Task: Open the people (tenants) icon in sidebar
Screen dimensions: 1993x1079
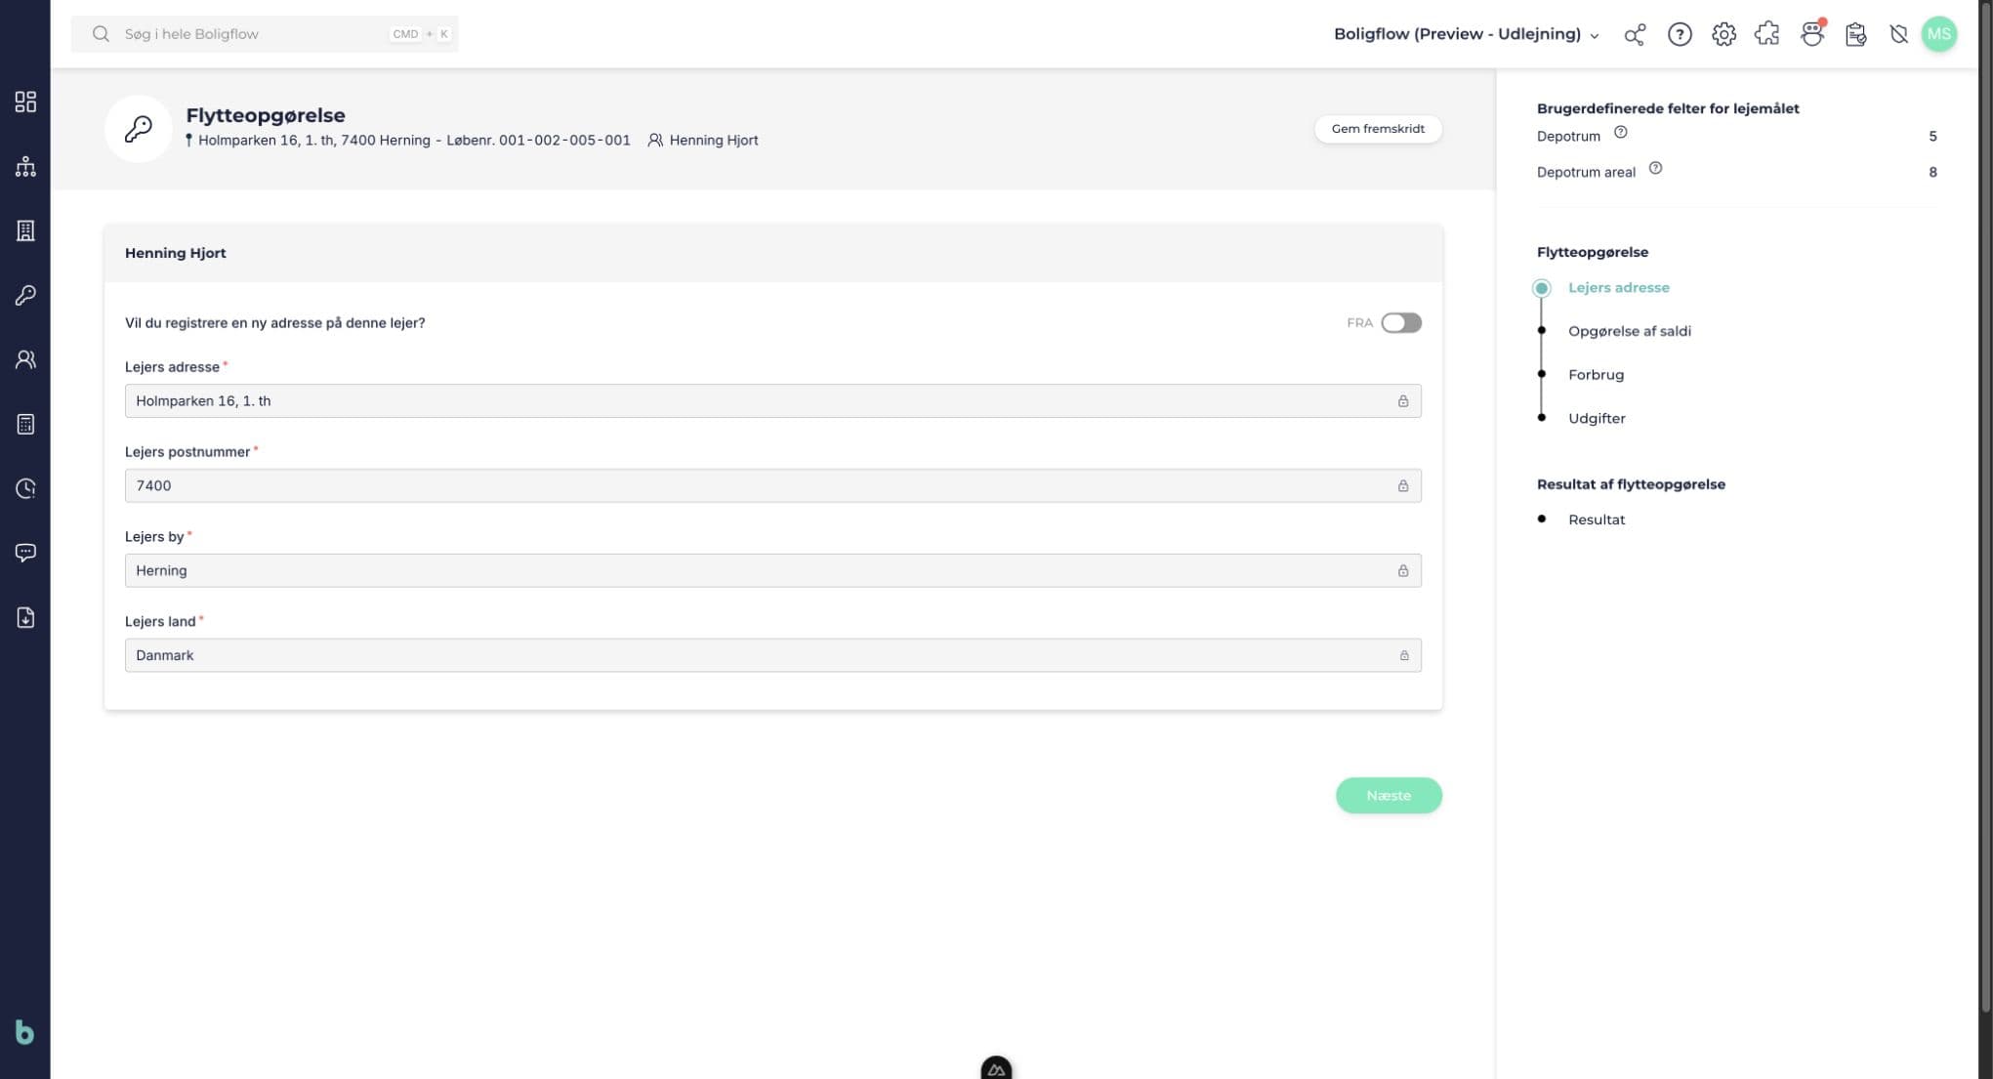Action: [x=25, y=359]
